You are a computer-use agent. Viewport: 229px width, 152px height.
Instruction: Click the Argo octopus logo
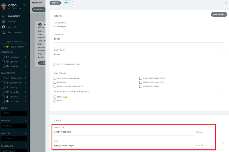point(4,6)
